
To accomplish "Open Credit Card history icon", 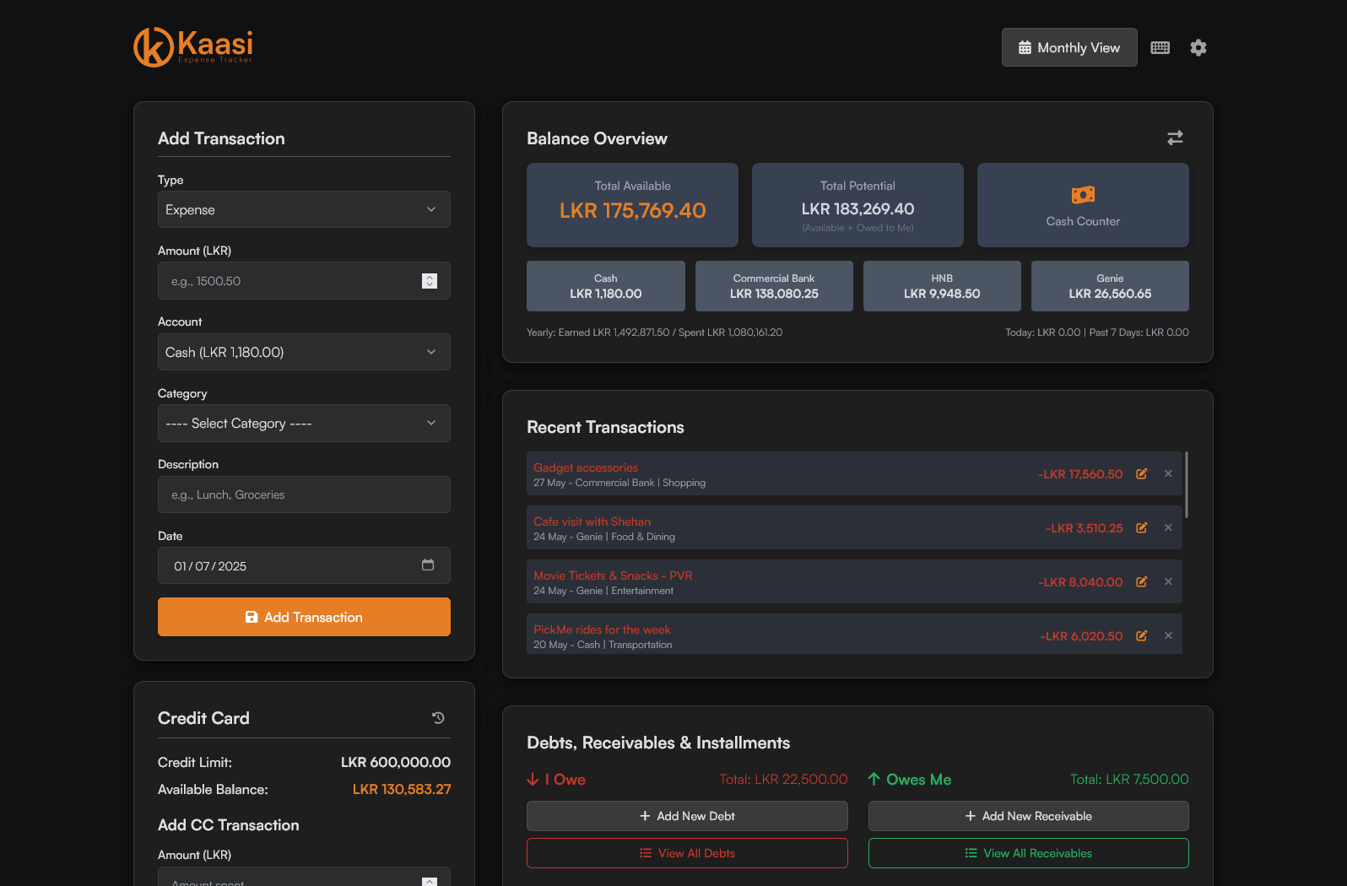I will pyautogui.click(x=438, y=718).
